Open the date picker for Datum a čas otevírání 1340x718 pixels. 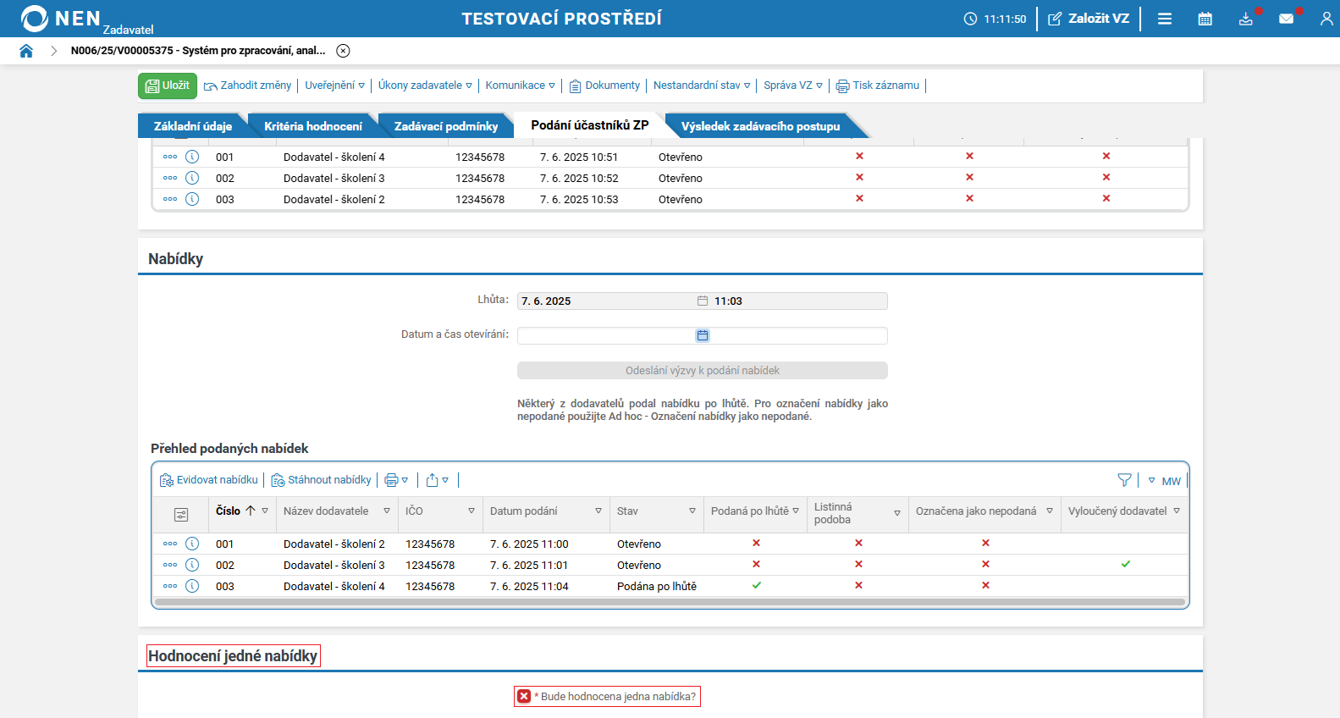point(703,336)
